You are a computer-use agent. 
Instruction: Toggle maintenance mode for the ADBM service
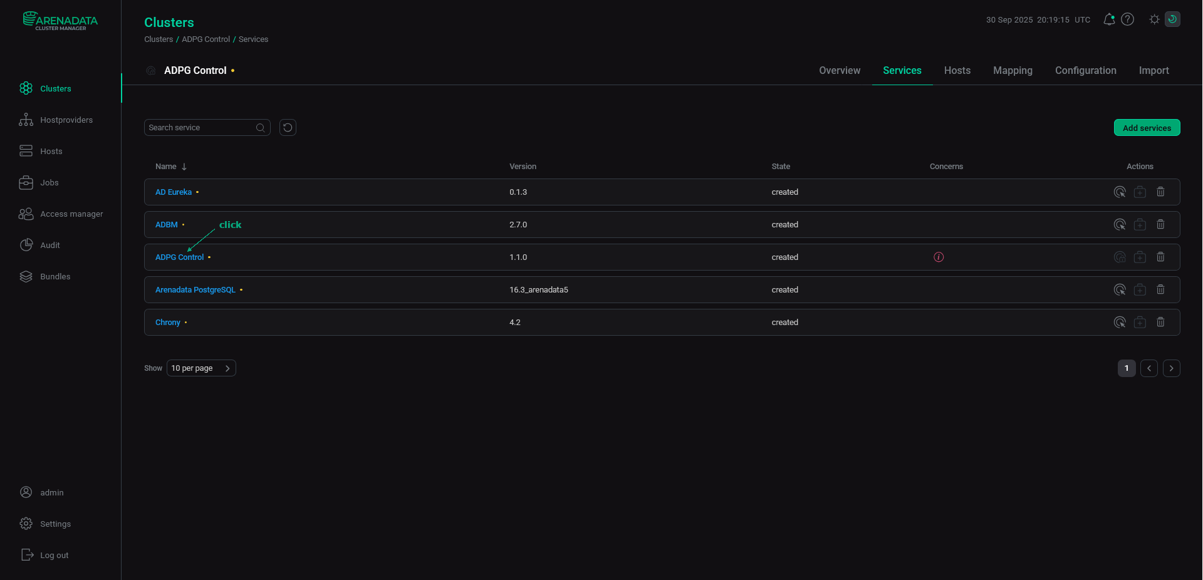click(1140, 224)
